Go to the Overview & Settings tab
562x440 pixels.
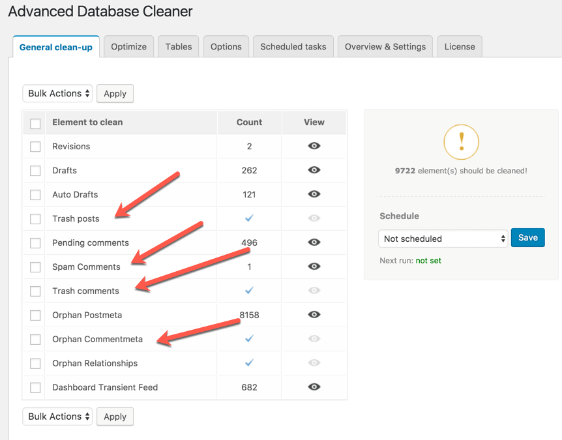coord(385,47)
